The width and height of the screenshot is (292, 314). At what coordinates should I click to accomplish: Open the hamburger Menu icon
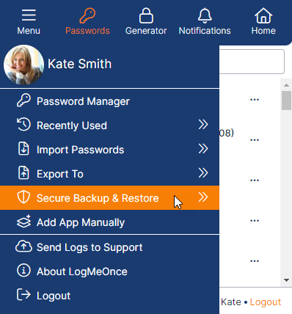point(29,15)
